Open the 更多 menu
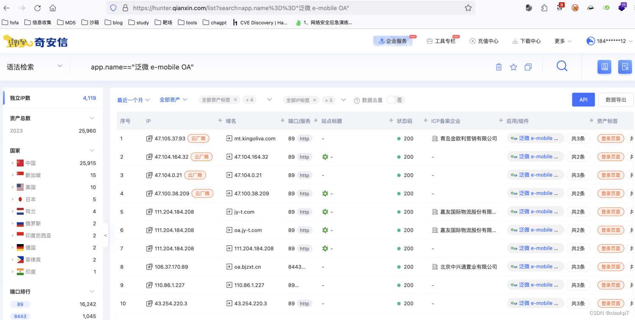The height and width of the screenshot is (320, 635). tap(563, 41)
